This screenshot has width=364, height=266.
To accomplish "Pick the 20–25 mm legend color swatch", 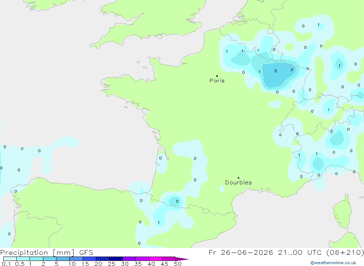I will click(x=102, y=259).
